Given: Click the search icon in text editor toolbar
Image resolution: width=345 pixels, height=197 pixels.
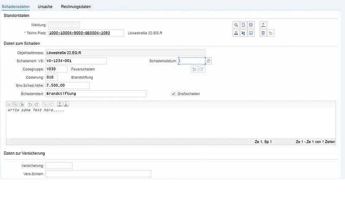Looking at the screenshot, I should pos(45,104).
